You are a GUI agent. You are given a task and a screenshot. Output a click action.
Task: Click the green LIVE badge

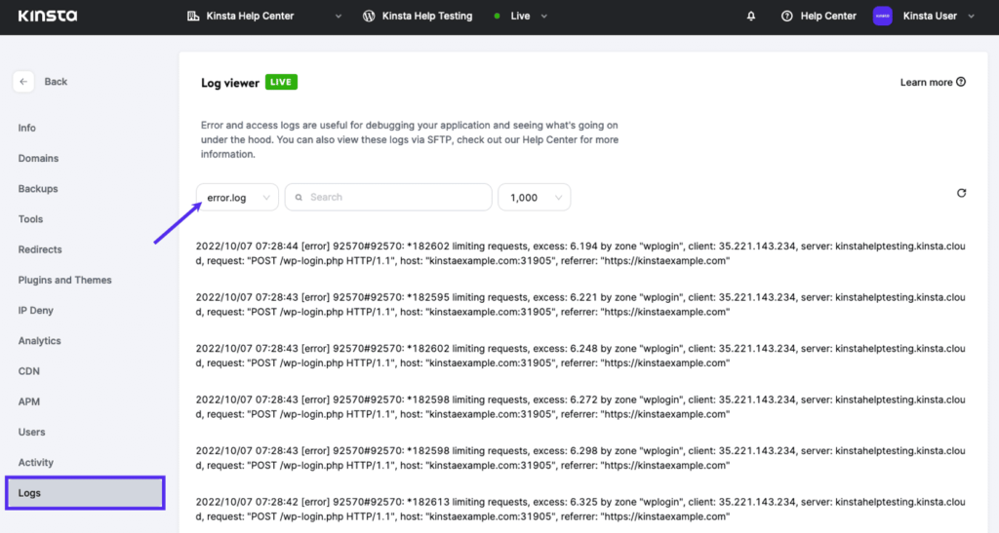click(281, 82)
